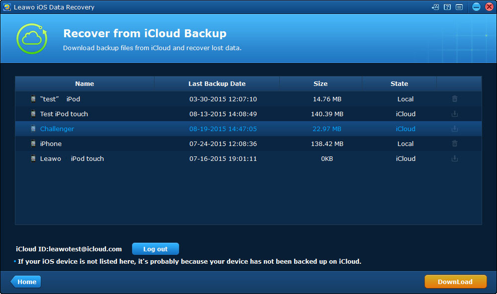This screenshot has height=294, width=497.
Task: Download the Test iPod touch backup icon
Action: [x=455, y=114]
